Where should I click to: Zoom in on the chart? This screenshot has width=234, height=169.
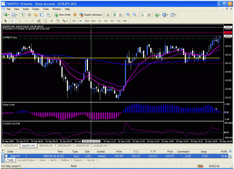click(x=128, y=15)
